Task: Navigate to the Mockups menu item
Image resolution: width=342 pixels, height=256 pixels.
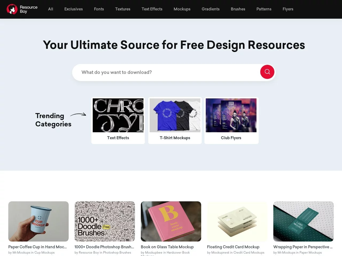Action: coord(182,9)
